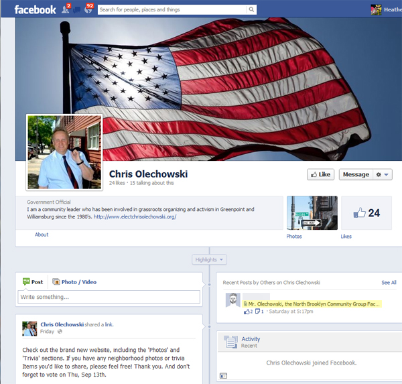This screenshot has height=384, width=402.
Task: Select the Photo / Video tab
Action: coord(74,282)
